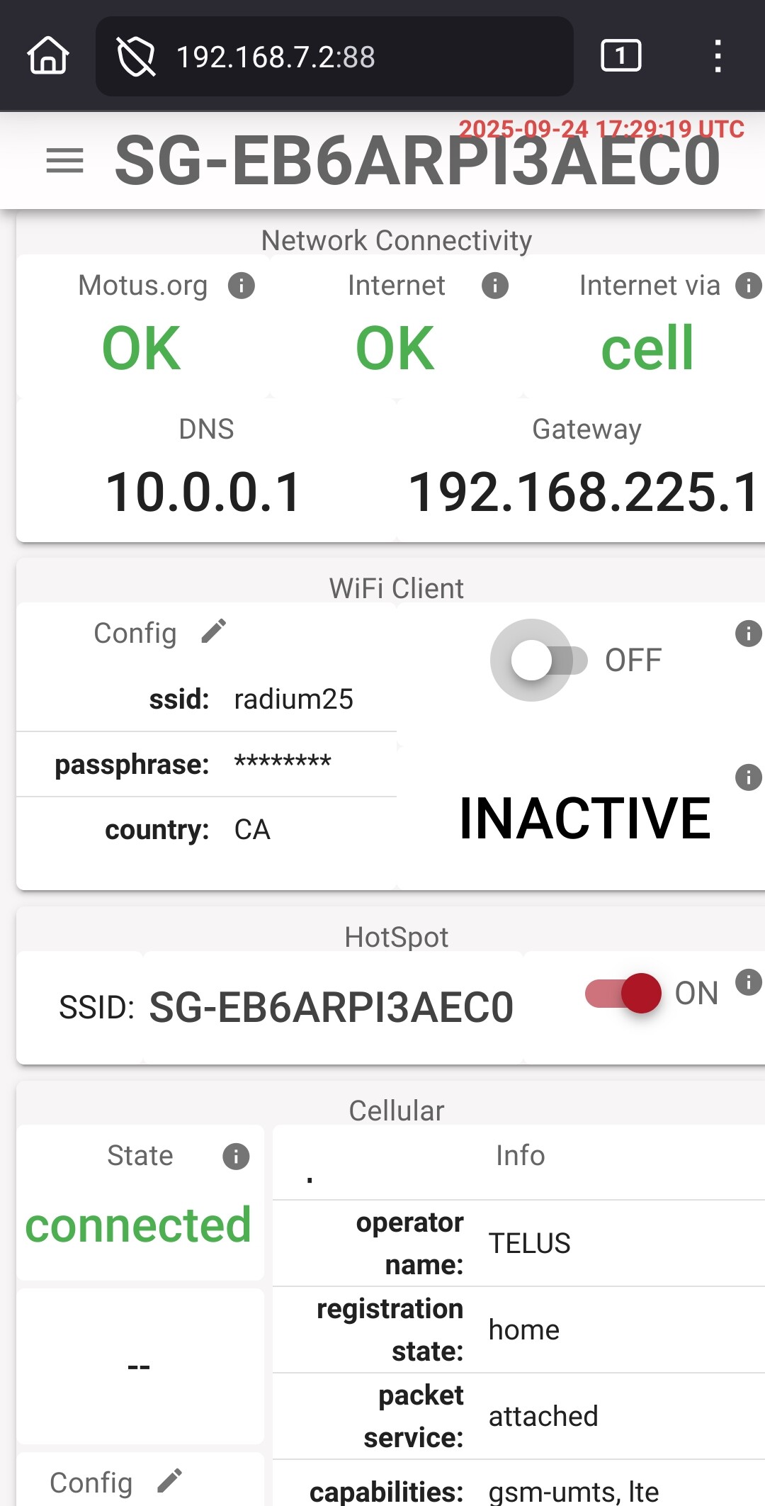
Task: Tap the browser home icon
Action: pos(48,56)
